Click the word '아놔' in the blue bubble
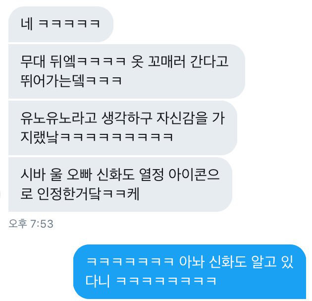The width and height of the screenshot is (312, 301). [192, 261]
